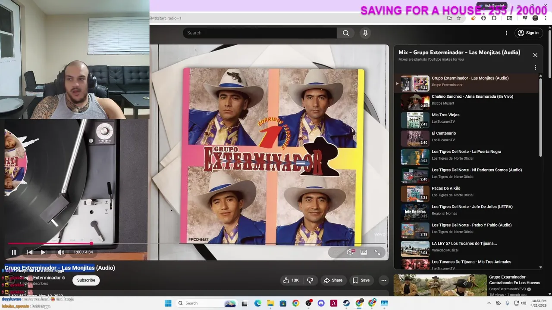
Task: Open the Extensions puzzle icon in Chrome
Action: tap(494, 18)
